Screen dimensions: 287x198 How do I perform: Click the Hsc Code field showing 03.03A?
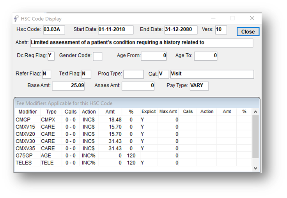54,30
